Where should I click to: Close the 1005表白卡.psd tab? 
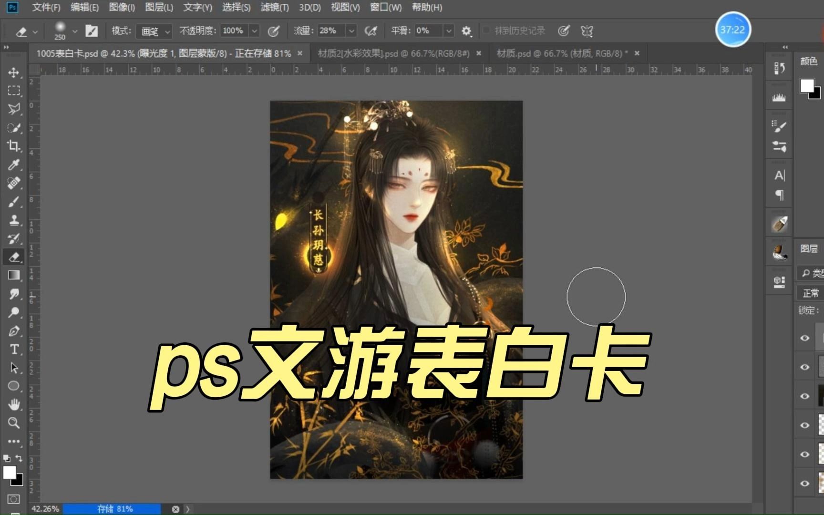coord(300,53)
